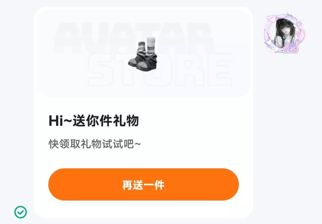Tap empty chat background below the avatar

(x=287, y=133)
